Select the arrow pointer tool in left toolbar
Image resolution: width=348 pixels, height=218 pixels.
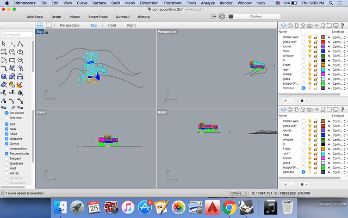[x=4, y=43]
